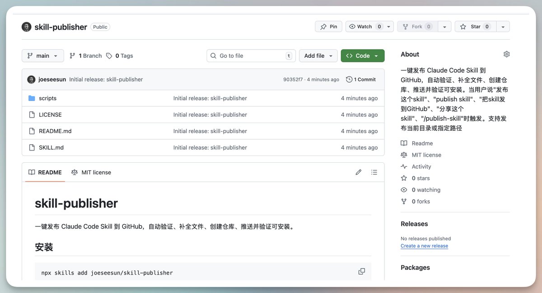This screenshot has height=293, width=542.
Task: Open the main branch selector
Action: coord(42,56)
